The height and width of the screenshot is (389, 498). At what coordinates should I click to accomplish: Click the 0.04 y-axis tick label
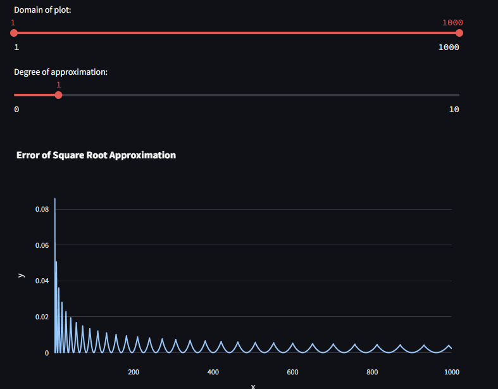(41, 281)
